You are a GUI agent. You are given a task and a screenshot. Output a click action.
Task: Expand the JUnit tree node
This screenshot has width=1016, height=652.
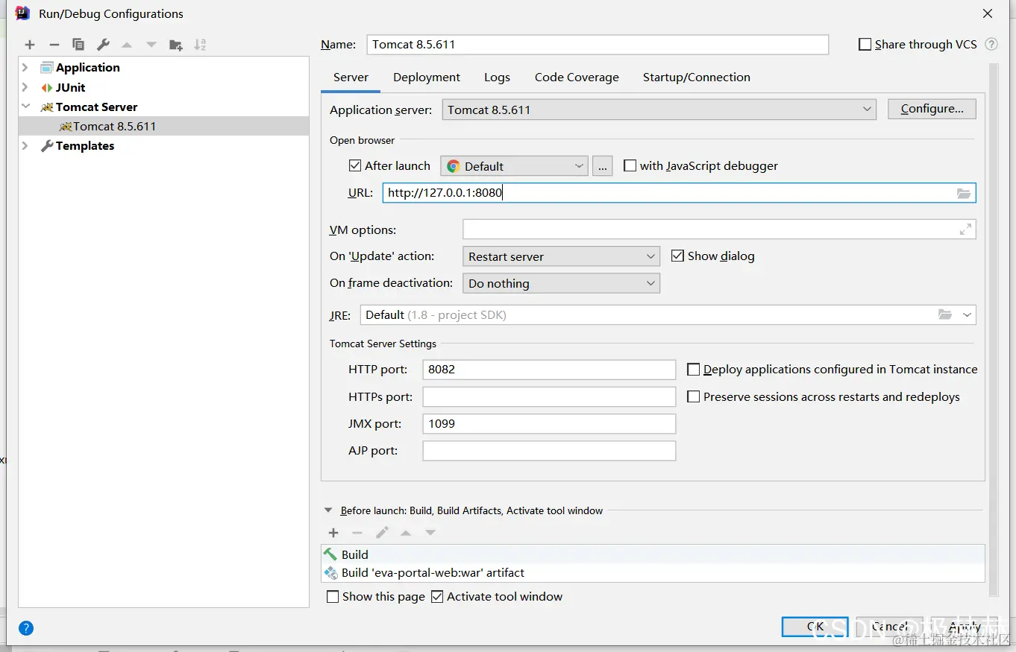tap(25, 88)
